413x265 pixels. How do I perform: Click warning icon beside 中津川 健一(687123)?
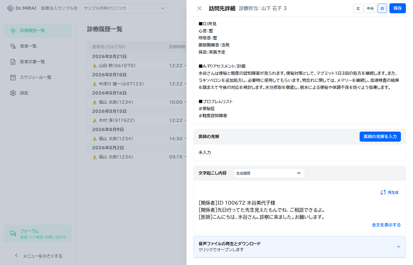point(95,84)
